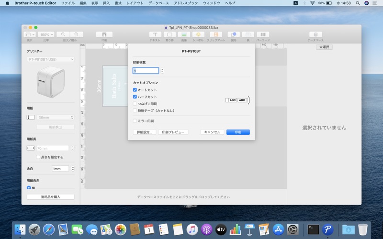Open the Apple menu
The height and width of the screenshot is (239, 383).
(7, 3)
